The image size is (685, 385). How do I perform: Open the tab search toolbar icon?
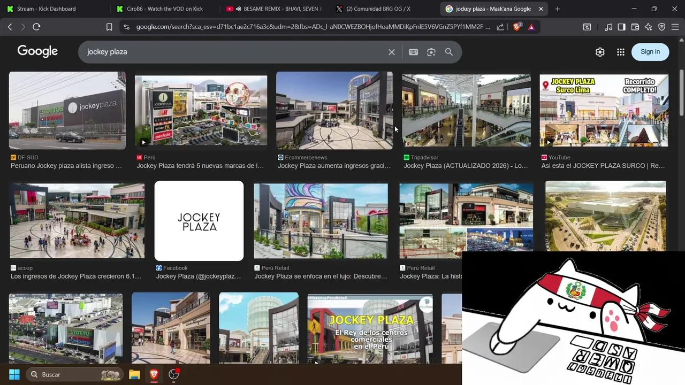[587, 27]
